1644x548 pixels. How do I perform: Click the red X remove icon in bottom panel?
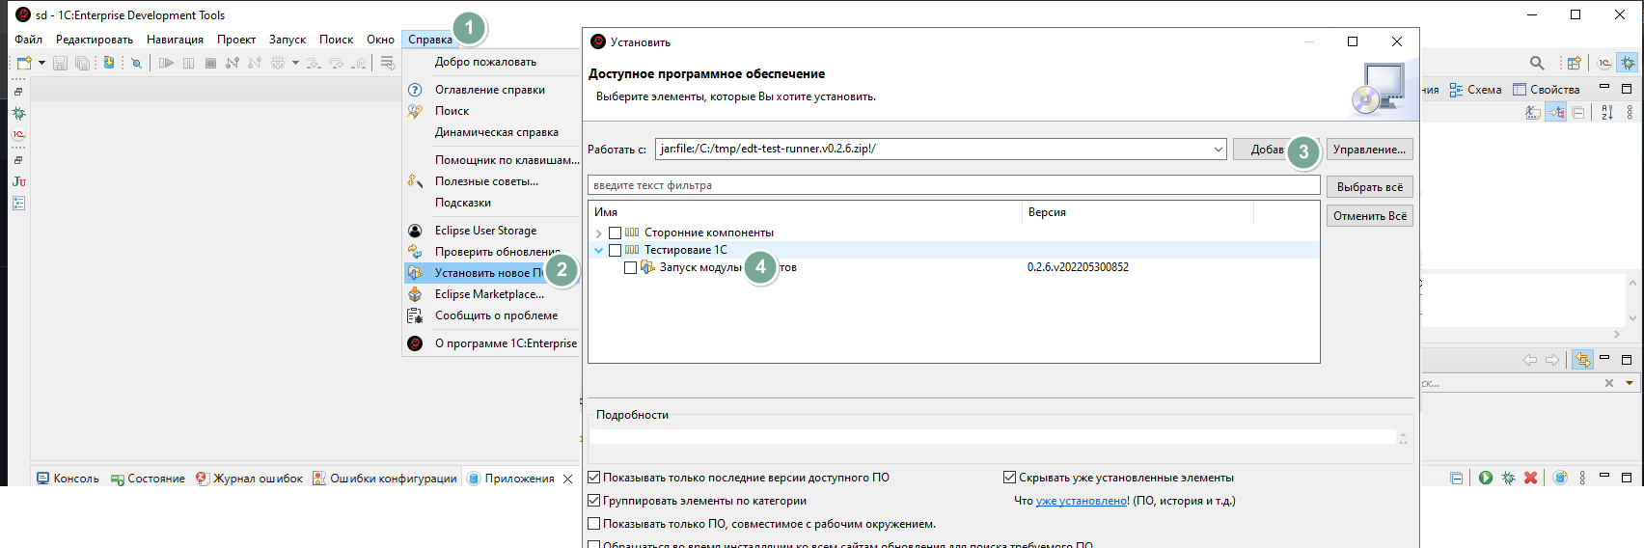1530,478
